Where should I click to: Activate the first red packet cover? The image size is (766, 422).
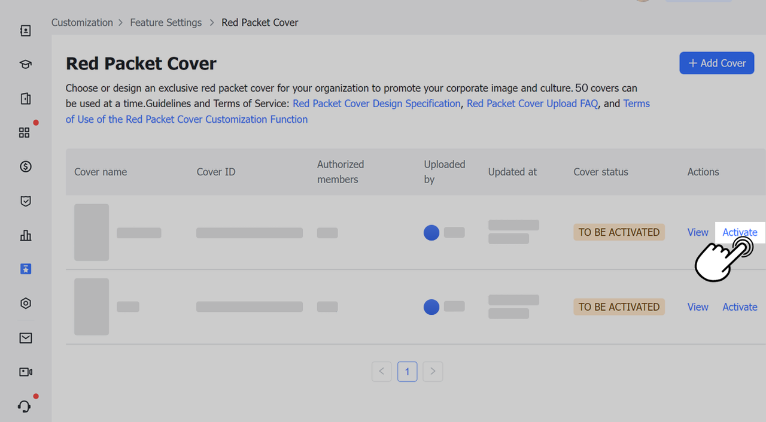tap(740, 232)
